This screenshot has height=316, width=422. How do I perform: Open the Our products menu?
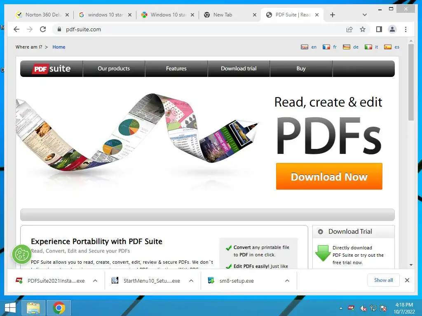pyautogui.click(x=114, y=69)
